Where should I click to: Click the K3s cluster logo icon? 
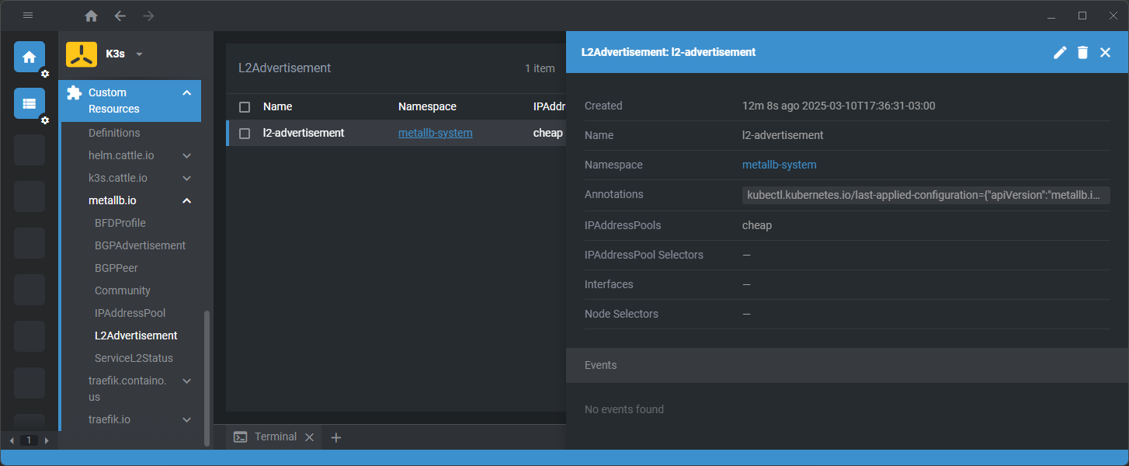click(x=82, y=54)
